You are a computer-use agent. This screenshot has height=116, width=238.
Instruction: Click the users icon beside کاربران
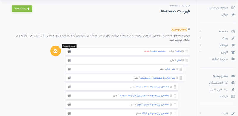[x=233, y=52]
